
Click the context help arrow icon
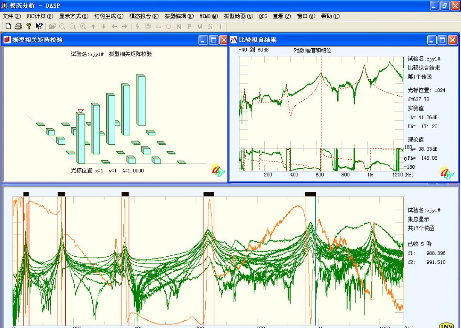39,26
